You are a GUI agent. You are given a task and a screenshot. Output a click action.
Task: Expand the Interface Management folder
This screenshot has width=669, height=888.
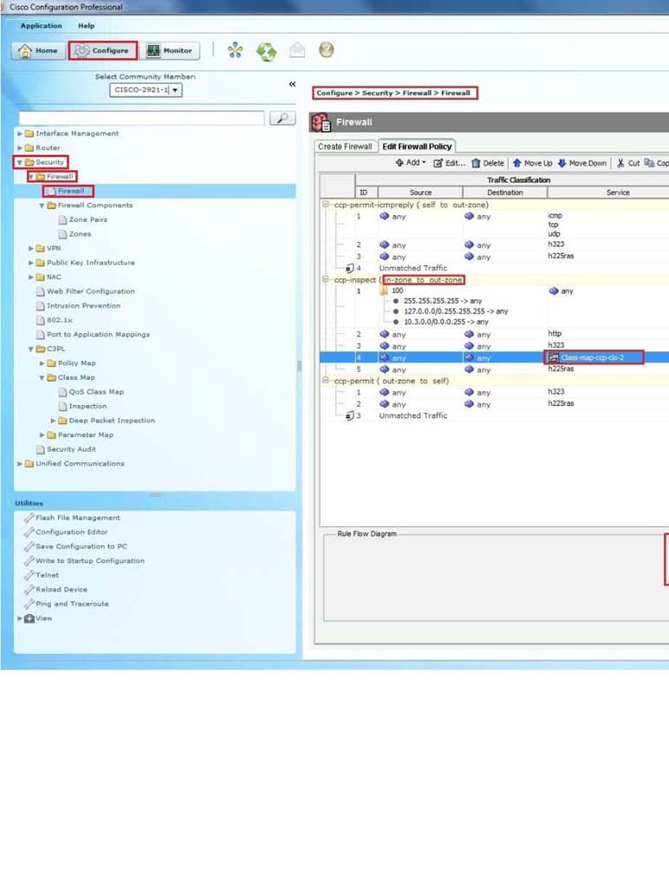(20, 134)
